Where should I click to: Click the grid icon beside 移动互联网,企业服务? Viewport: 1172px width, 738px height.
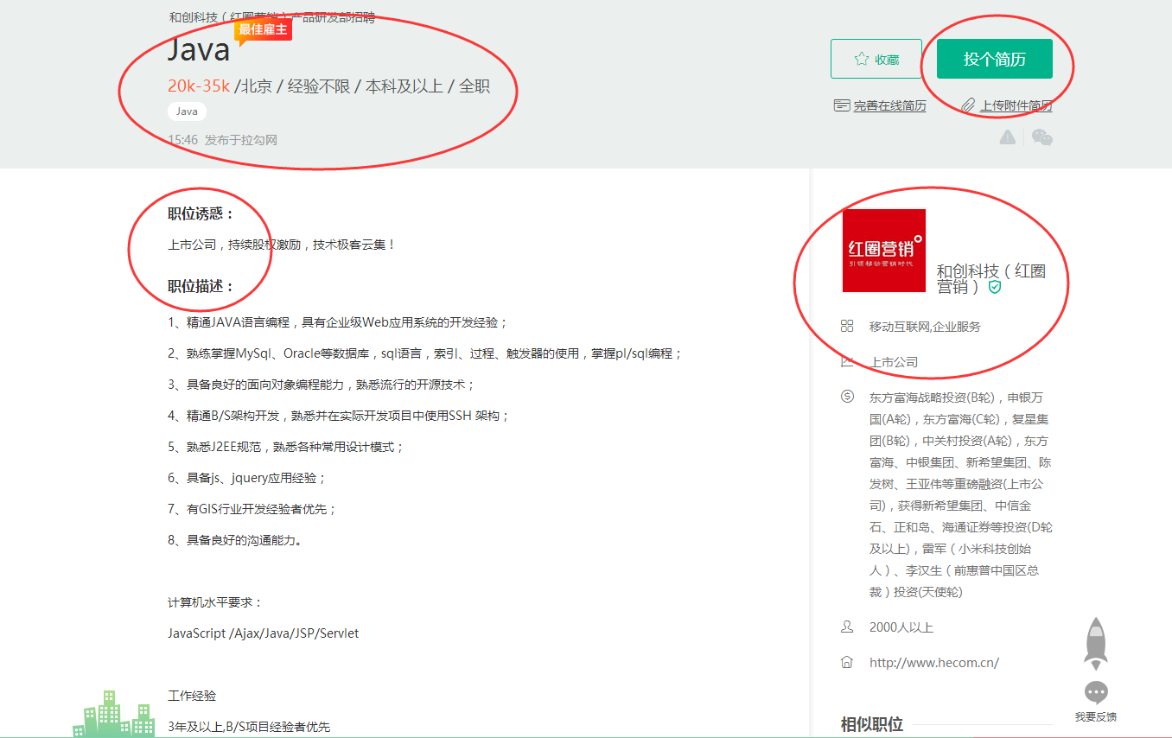pos(847,327)
